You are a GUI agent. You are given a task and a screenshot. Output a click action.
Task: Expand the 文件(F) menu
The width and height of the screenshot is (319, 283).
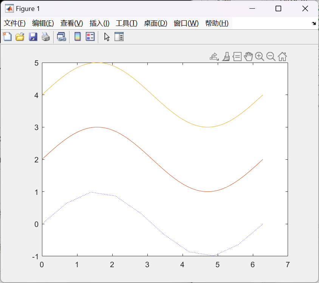[x=14, y=23]
